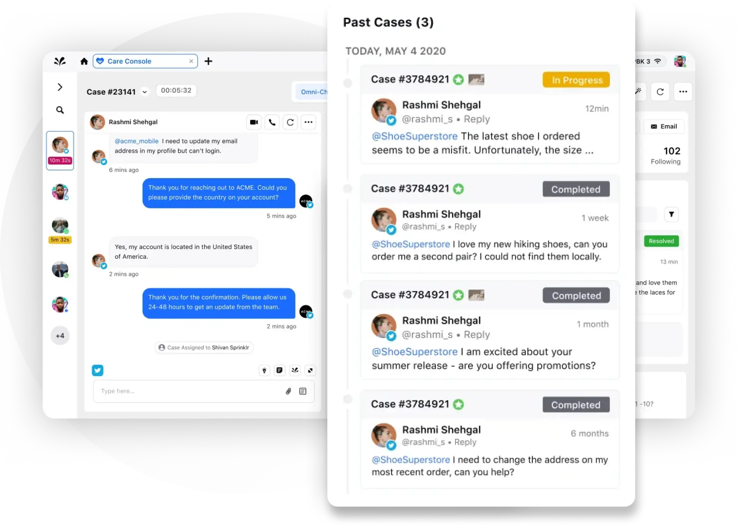Expand Case #23141 dropdown in chat header

click(x=145, y=92)
